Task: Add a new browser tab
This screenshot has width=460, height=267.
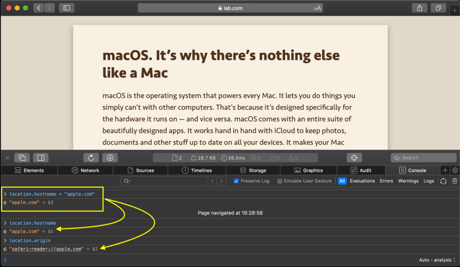Action: click(x=454, y=11)
